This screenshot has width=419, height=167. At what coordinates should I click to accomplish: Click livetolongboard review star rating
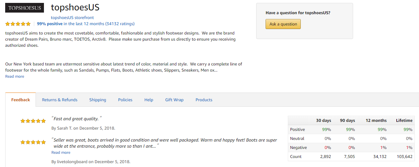click(33, 142)
